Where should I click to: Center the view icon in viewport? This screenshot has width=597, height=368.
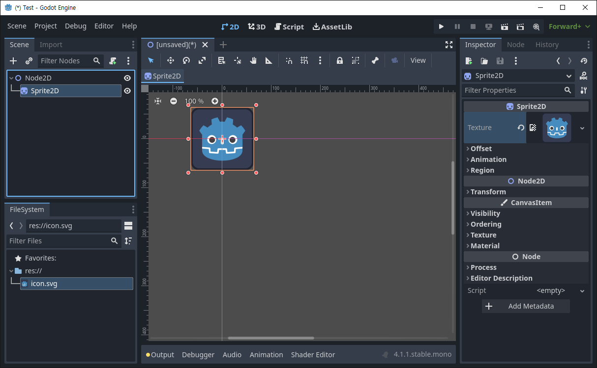158,101
